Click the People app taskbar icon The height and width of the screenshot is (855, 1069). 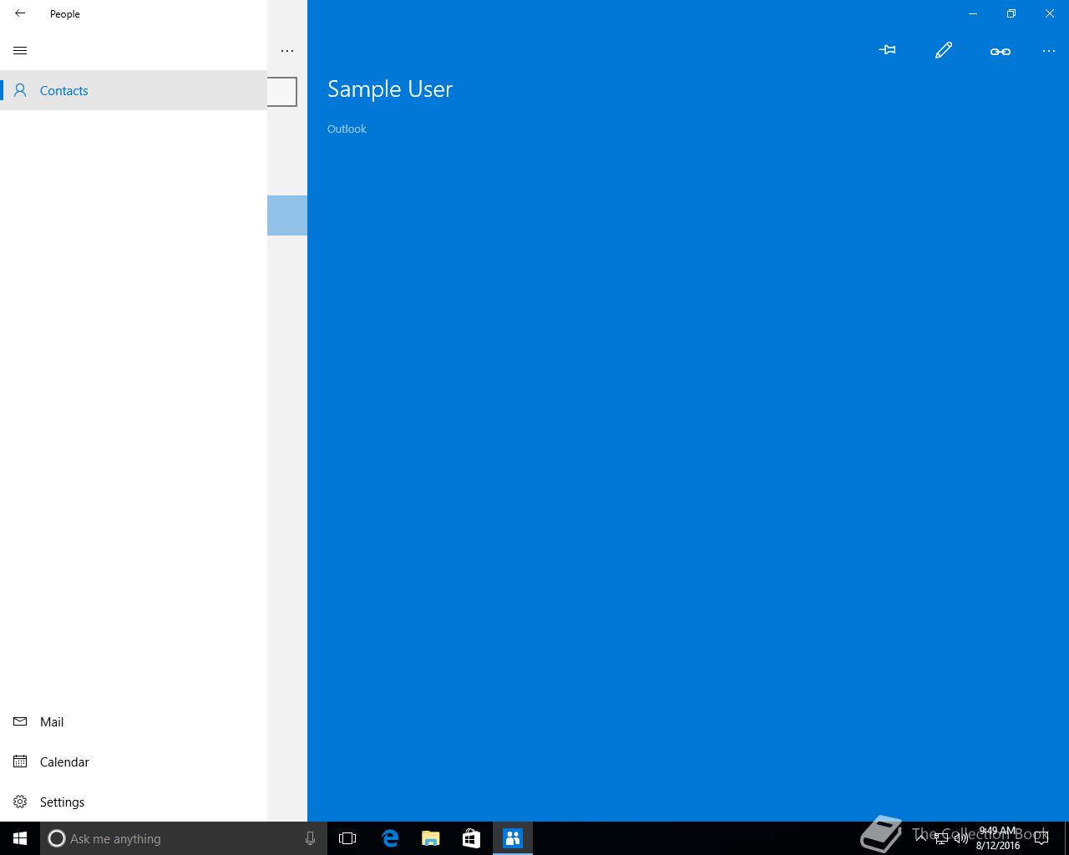[513, 838]
